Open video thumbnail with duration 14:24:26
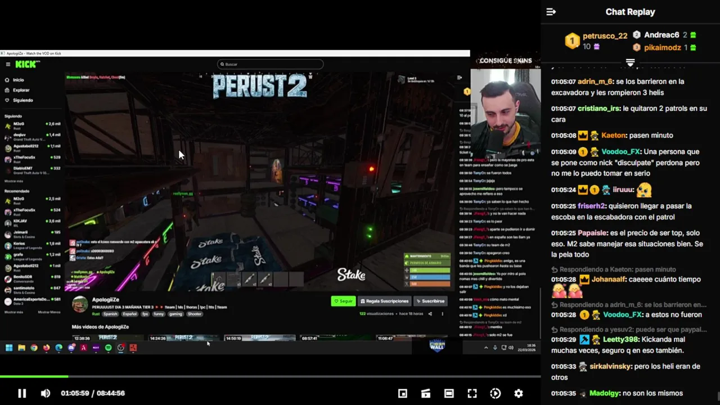Screen dimensions: 720x405 click(183, 338)
